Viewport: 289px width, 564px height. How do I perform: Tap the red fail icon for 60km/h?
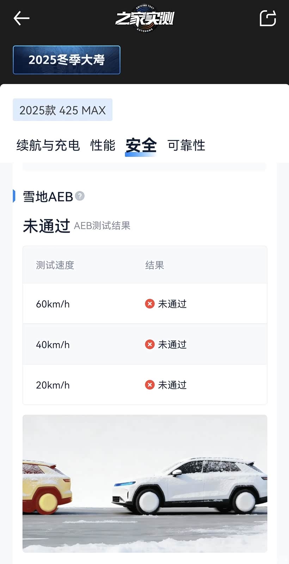(150, 304)
